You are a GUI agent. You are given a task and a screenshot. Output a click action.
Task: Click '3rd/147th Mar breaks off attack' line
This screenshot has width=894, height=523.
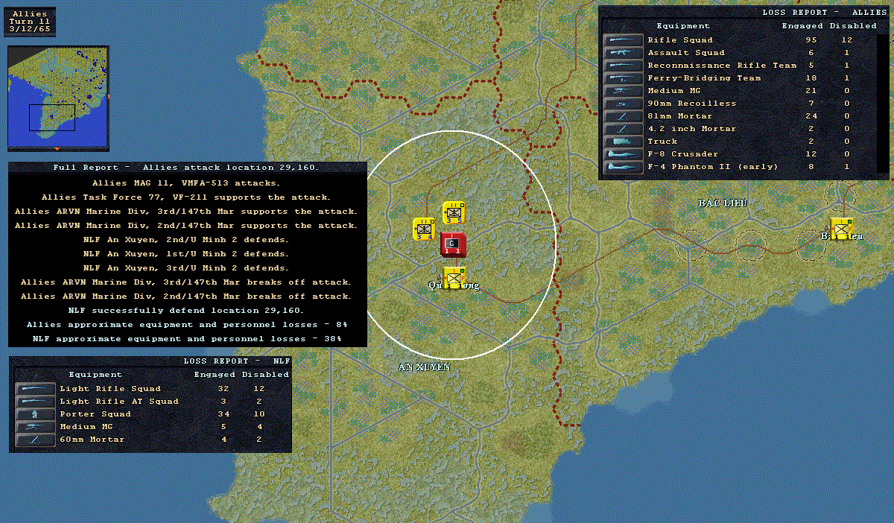186,282
